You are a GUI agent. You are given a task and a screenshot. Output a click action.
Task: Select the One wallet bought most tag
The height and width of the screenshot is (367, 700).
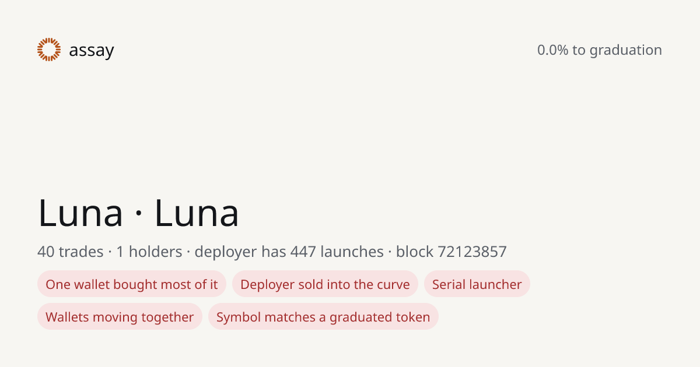coord(132,284)
